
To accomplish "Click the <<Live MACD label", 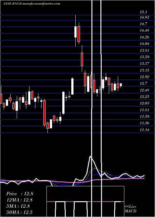I will (131, 209).
